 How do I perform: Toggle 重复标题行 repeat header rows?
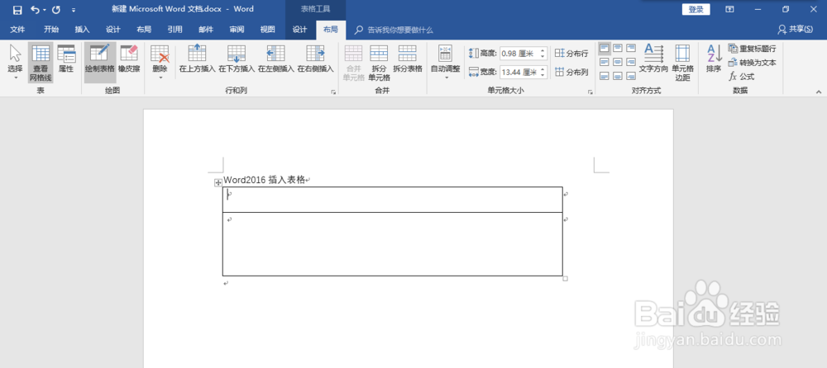[752, 49]
